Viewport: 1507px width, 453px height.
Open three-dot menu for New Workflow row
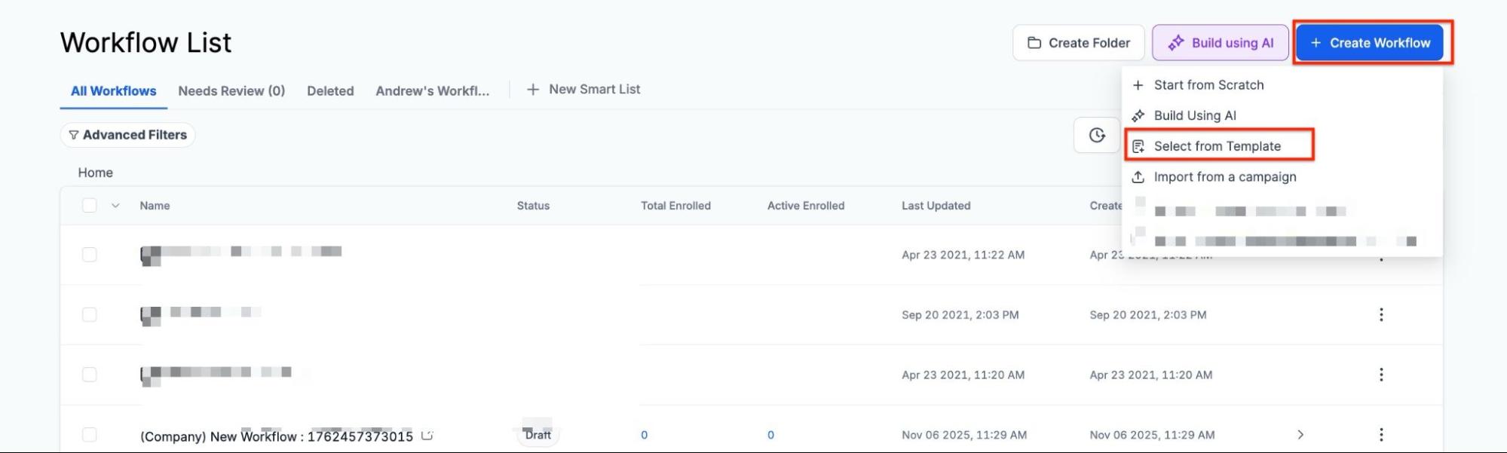pos(1380,435)
